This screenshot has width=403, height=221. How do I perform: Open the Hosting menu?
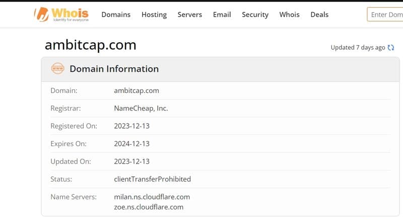154,15
